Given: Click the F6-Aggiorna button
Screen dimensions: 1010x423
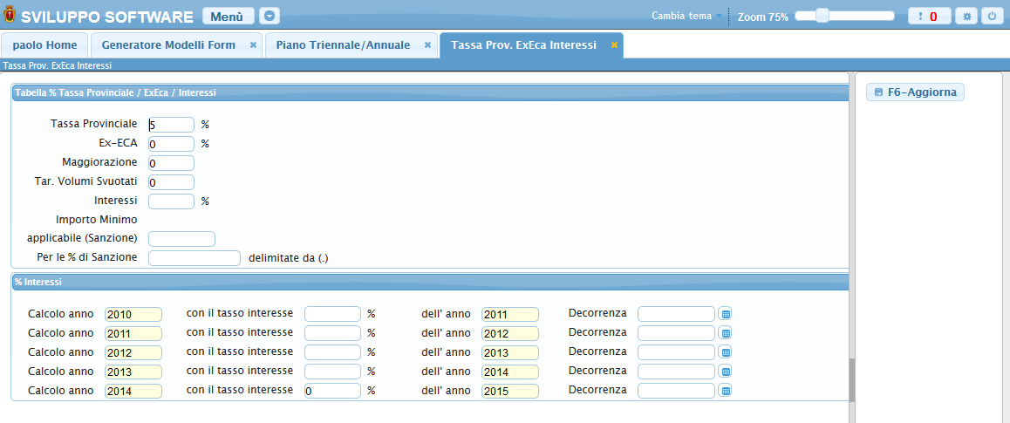Looking at the screenshot, I should (x=915, y=92).
